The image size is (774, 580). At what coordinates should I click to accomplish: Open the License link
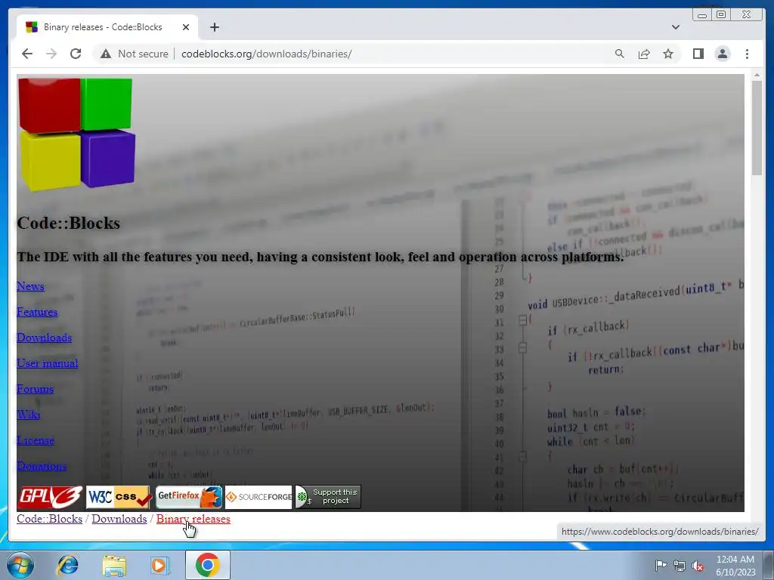[36, 440]
